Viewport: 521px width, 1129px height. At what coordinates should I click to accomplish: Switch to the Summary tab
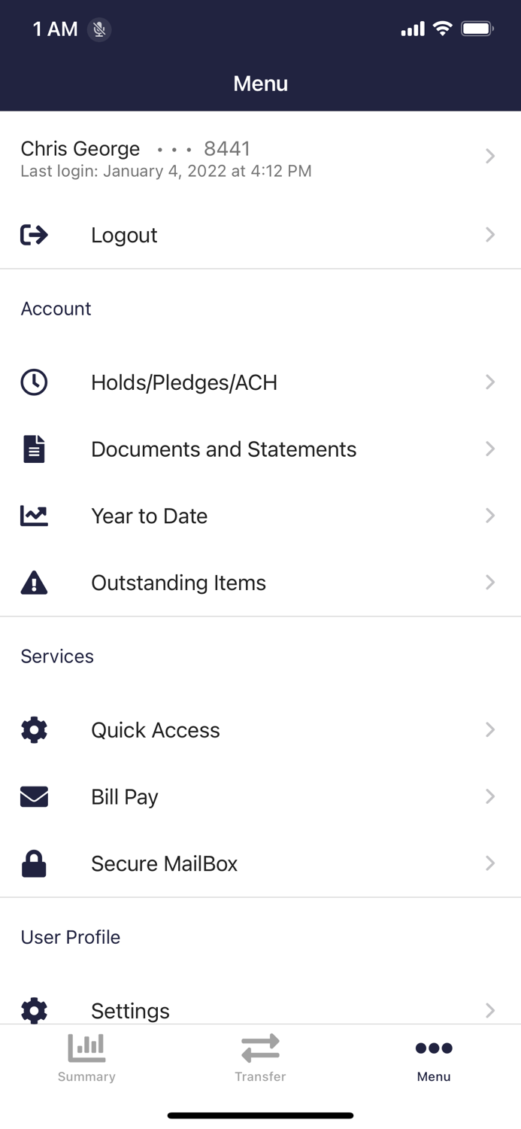click(86, 1057)
